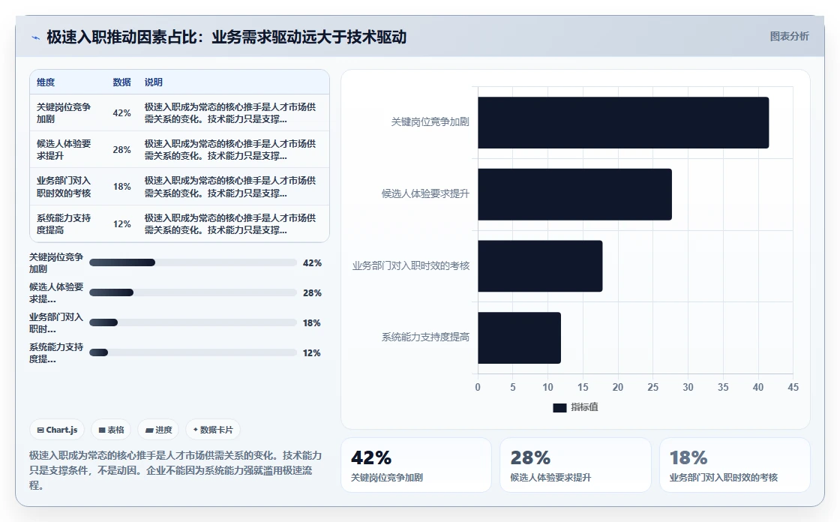Click table cell 系统能力支持度提高

coord(64,224)
